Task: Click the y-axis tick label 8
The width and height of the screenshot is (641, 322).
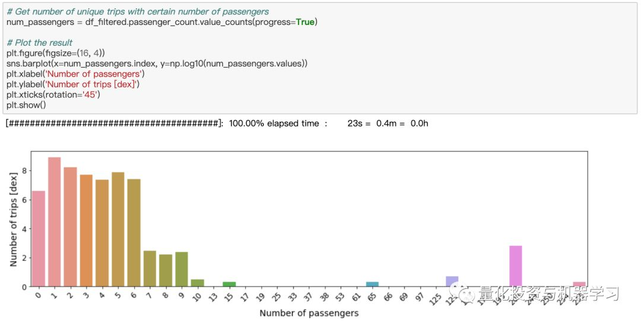Action: (x=24, y=171)
